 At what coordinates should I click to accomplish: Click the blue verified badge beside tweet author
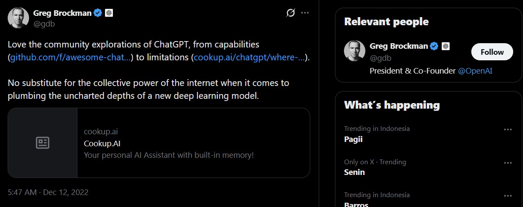[x=98, y=13]
